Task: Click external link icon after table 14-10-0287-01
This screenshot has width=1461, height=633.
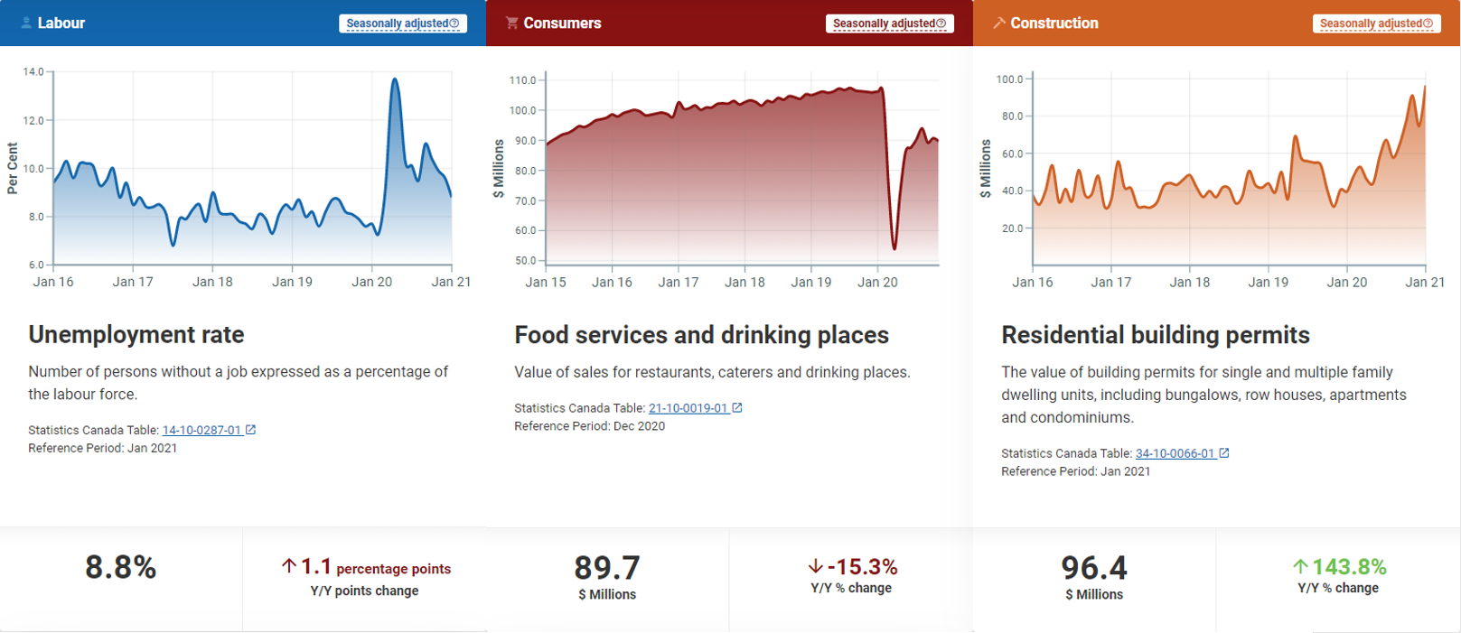Action: click(251, 430)
